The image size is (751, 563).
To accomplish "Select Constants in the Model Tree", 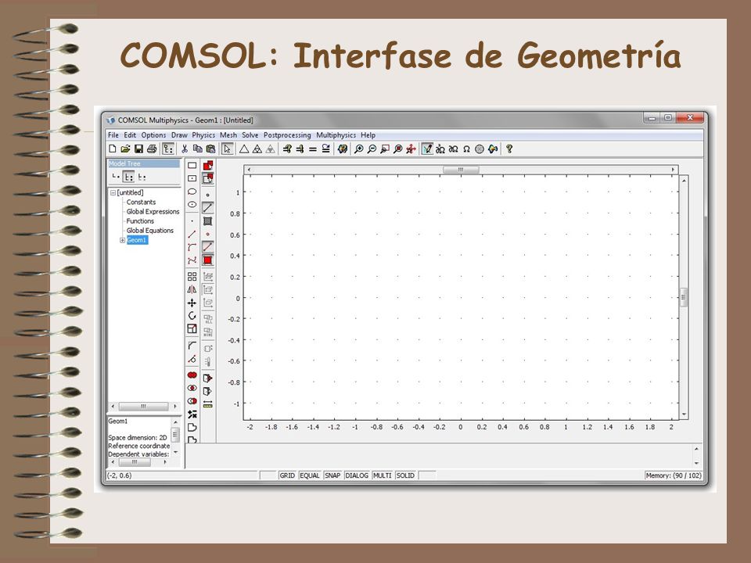I will click(141, 202).
